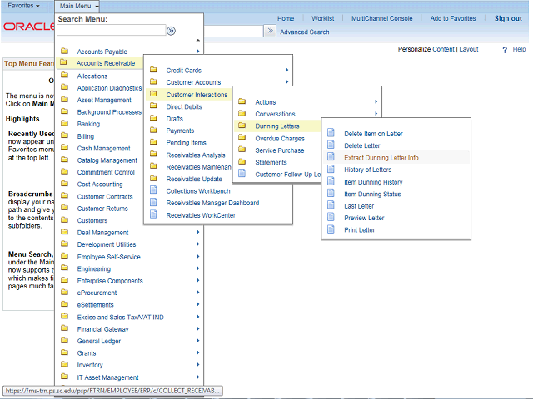
Task: Expand the Customer Accounts submenu arrow
Action: (287, 81)
